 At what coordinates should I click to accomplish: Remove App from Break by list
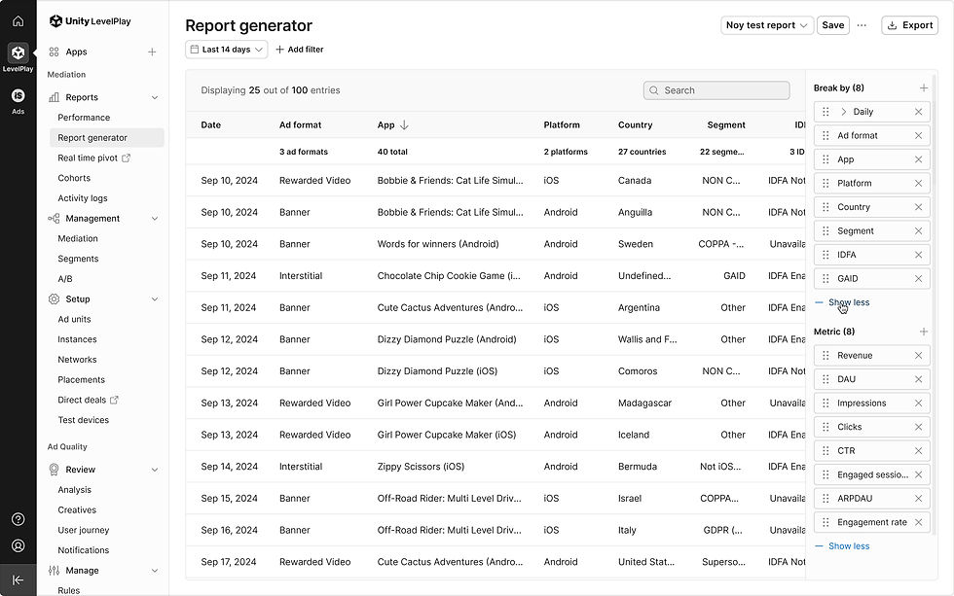click(919, 159)
